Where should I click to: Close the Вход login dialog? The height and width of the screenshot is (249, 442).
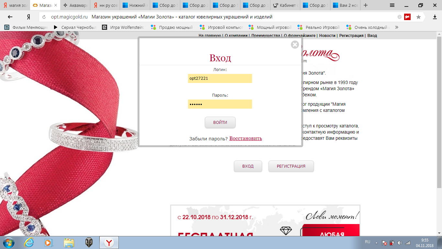[x=294, y=45]
